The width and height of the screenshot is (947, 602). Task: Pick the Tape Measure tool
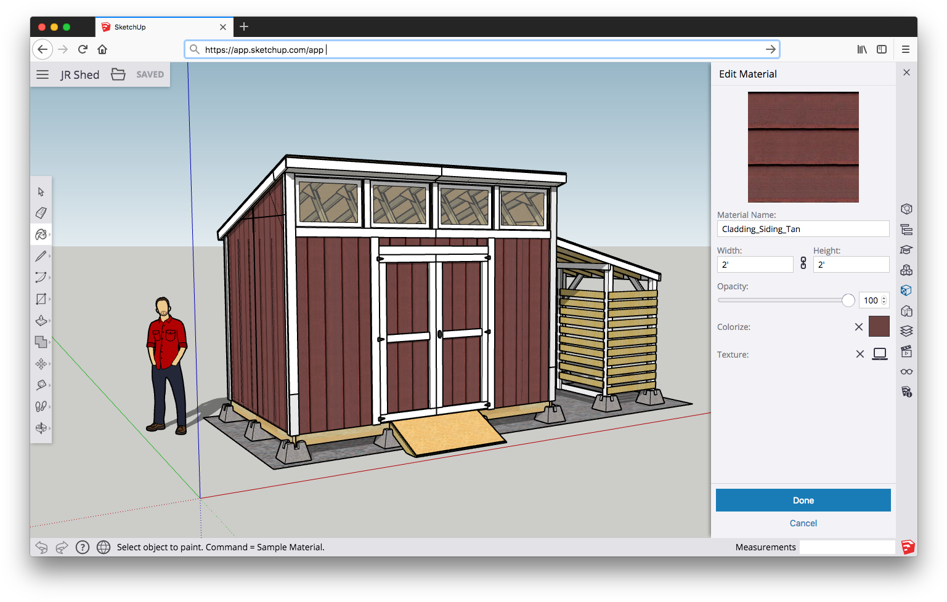pyautogui.click(x=41, y=385)
